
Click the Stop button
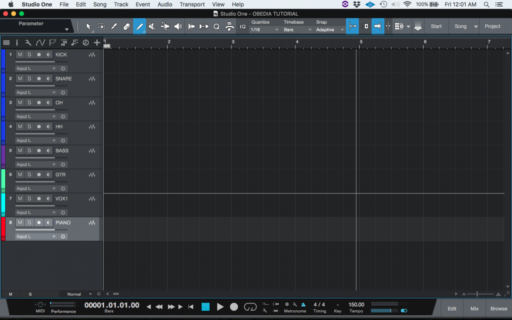coord(205,307)
